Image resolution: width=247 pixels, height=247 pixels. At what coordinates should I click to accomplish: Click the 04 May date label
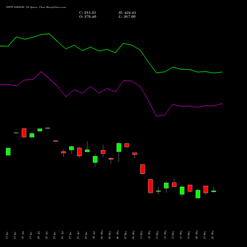click(102, 235)
